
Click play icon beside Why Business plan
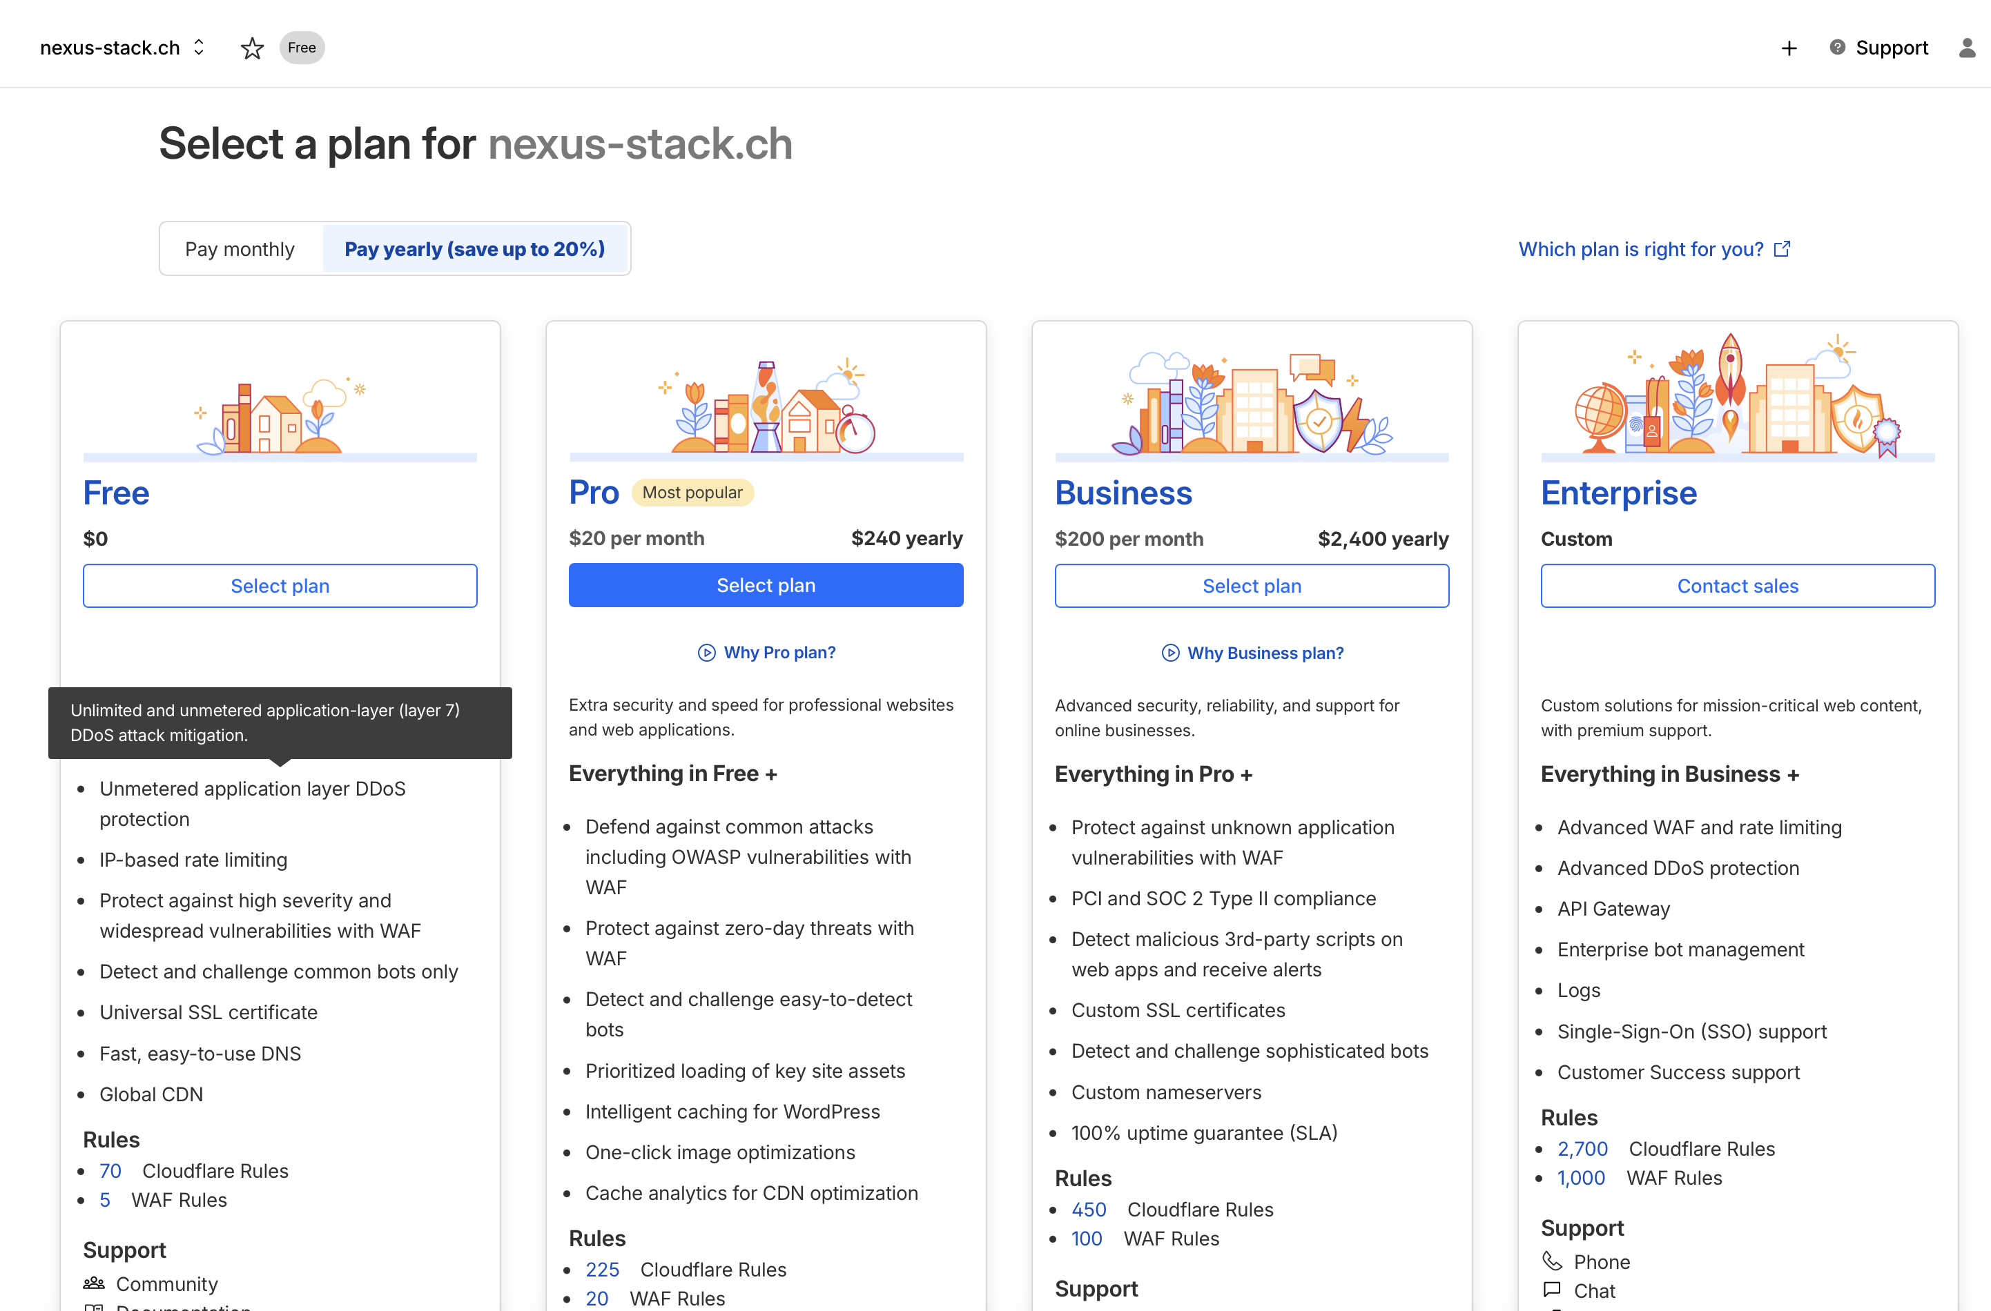pos(1170,653)
